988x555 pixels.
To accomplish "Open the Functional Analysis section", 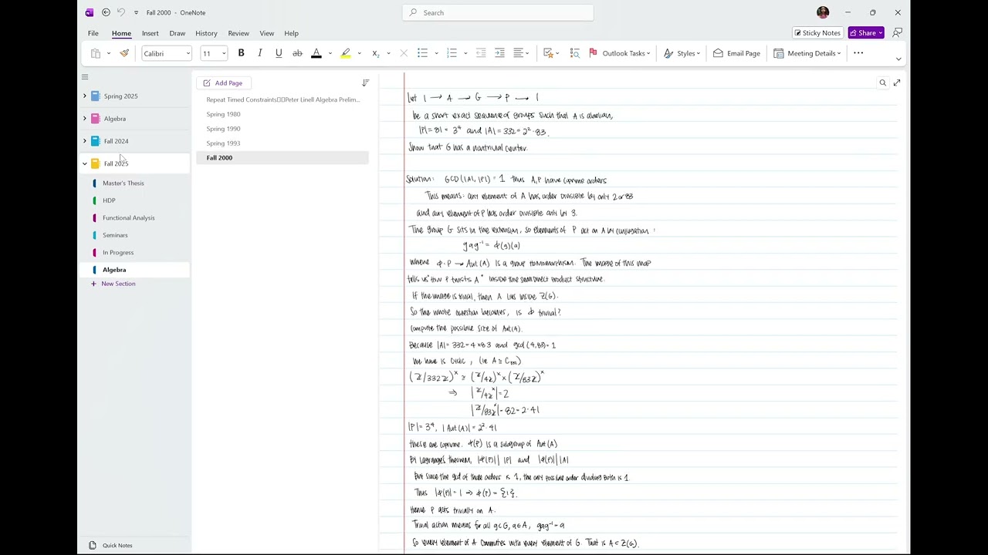I will [x=129, y=218].
